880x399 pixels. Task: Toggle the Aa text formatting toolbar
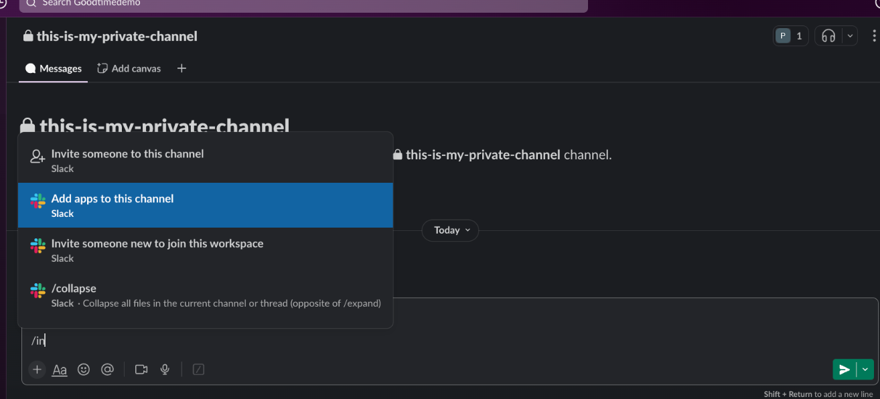pos(60,369)
